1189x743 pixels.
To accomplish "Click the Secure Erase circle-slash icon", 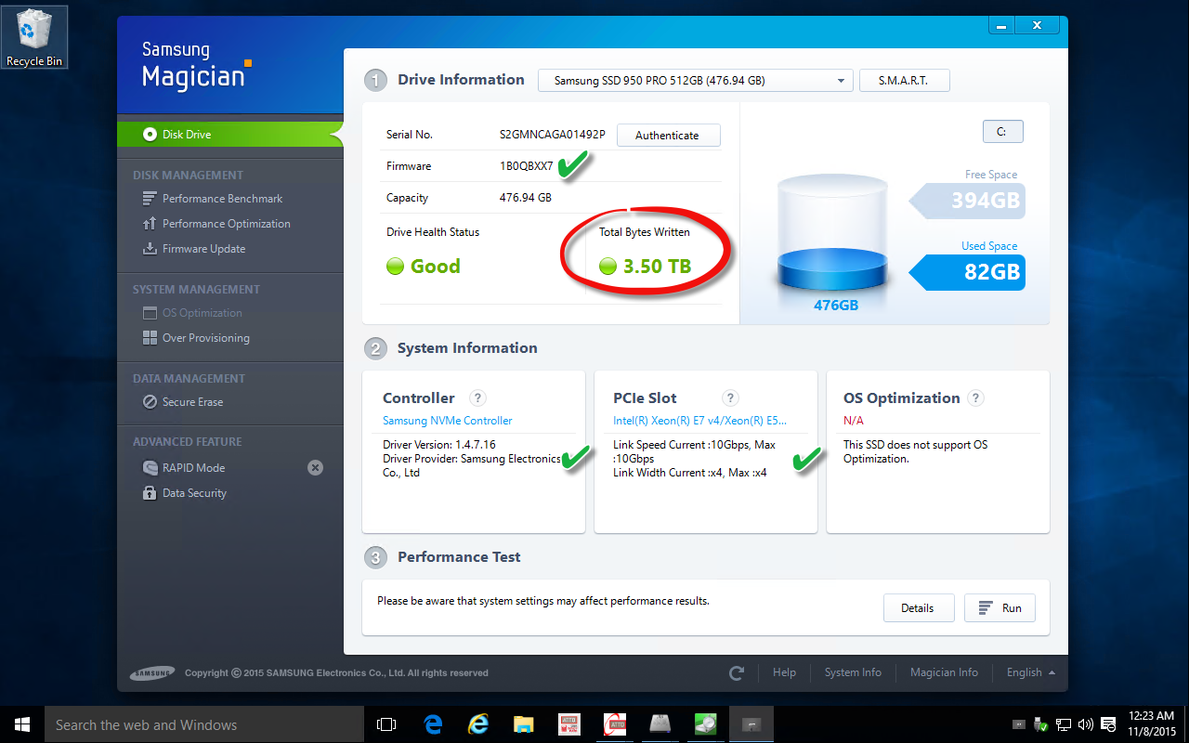I will [x=149, y=402].
